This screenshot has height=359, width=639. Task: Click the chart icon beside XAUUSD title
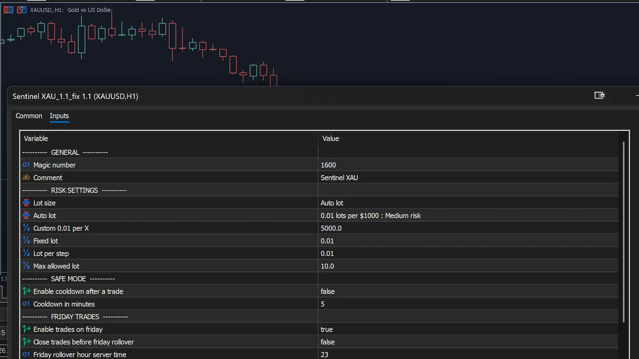click(21, 10)
